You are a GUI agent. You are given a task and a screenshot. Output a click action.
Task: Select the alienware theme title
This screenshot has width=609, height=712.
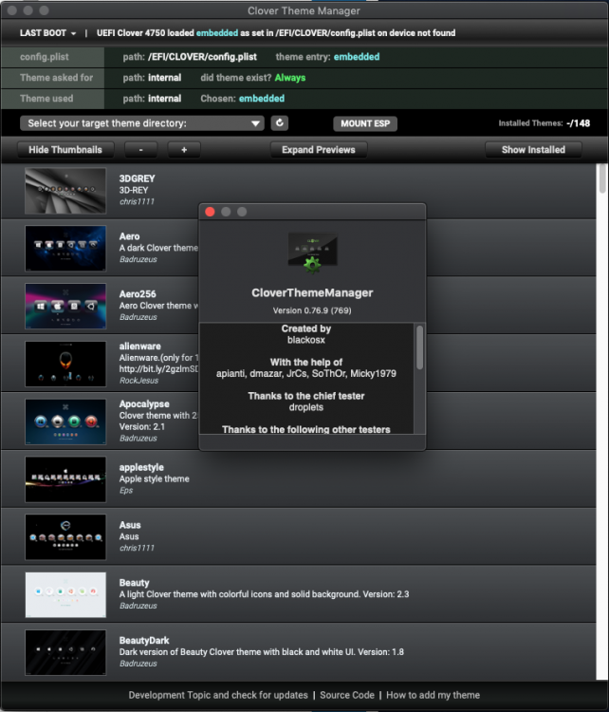[139, 346]
